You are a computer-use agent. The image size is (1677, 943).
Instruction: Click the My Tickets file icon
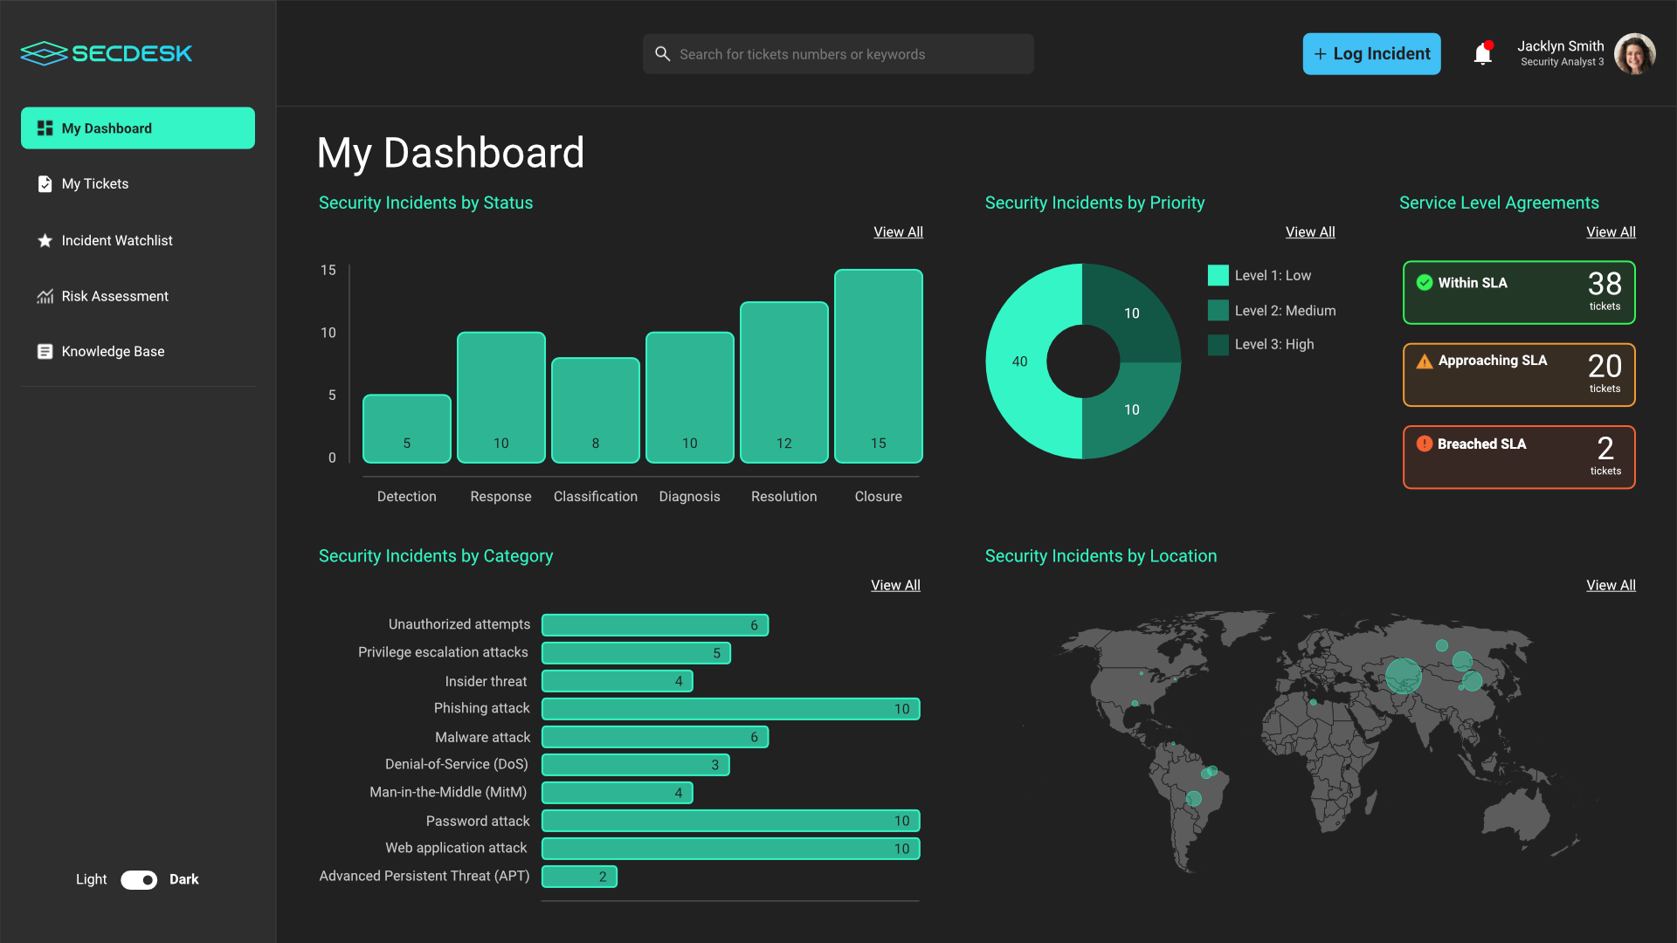tap(45, 183)
